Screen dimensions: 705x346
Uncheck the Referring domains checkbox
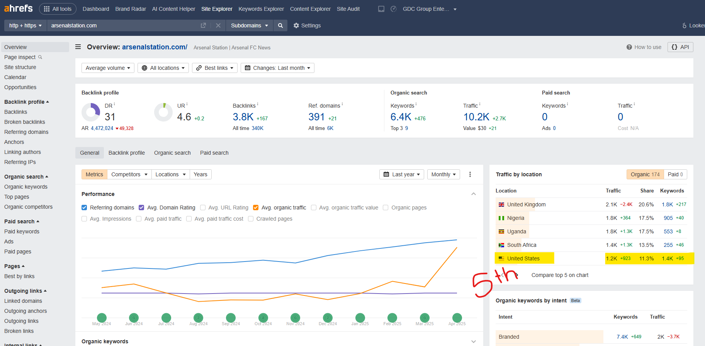pyautogui.click(x=84, y=208)
